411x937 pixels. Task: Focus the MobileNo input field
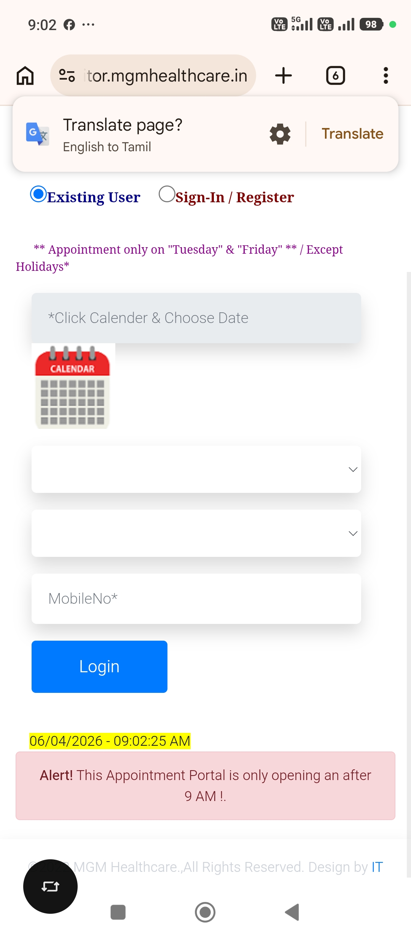click(x=196, y=599)
